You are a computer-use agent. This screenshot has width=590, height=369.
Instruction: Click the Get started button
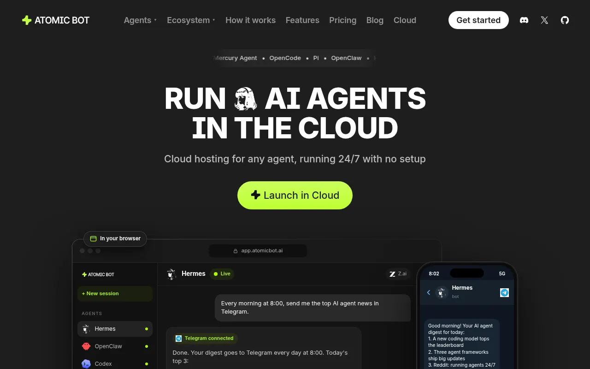coord(478,20)
